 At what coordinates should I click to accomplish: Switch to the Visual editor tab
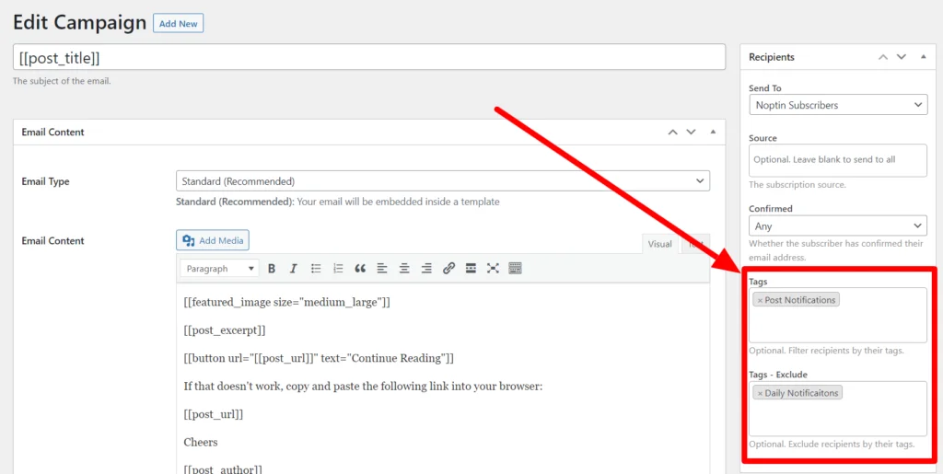coord(659,244)
